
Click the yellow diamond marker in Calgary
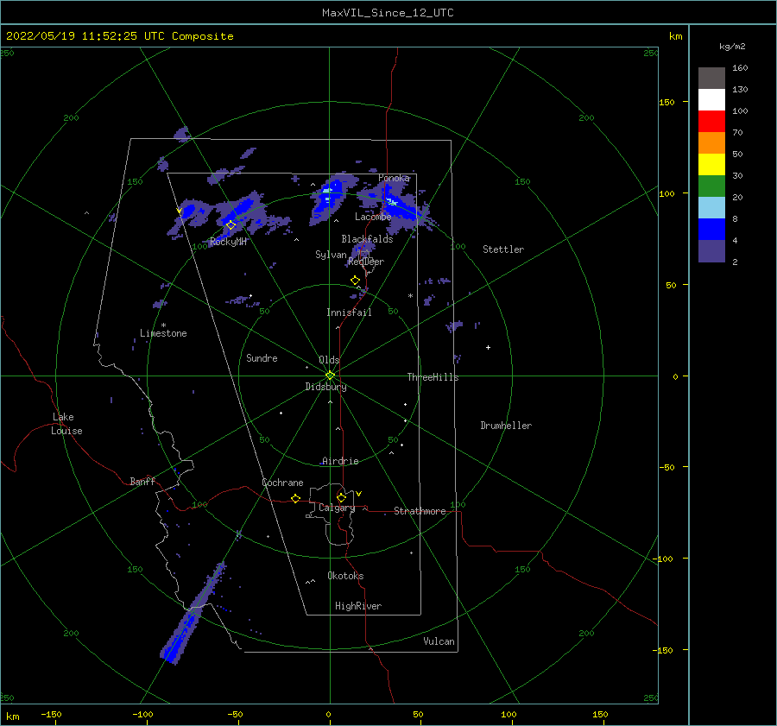pyautogui.click(x=341, y=497)
